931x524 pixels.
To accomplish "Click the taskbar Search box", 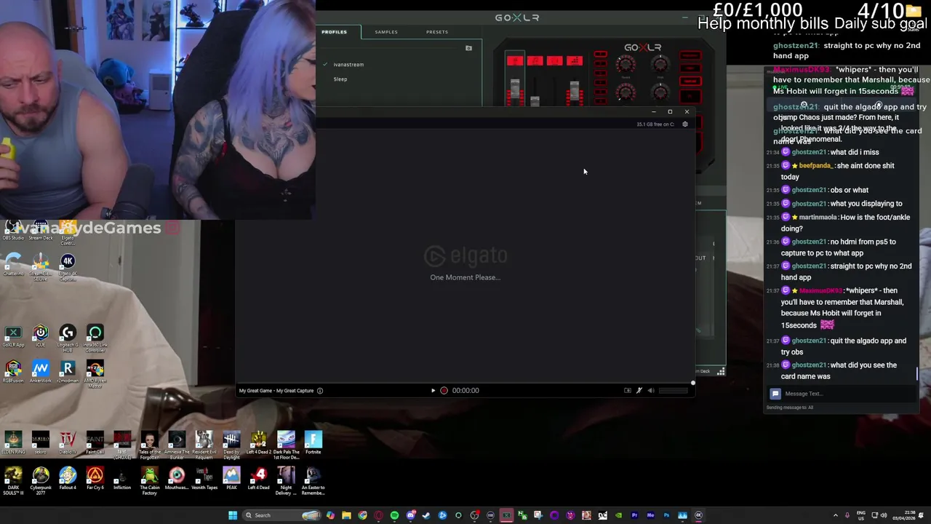I will coord(282,515).
